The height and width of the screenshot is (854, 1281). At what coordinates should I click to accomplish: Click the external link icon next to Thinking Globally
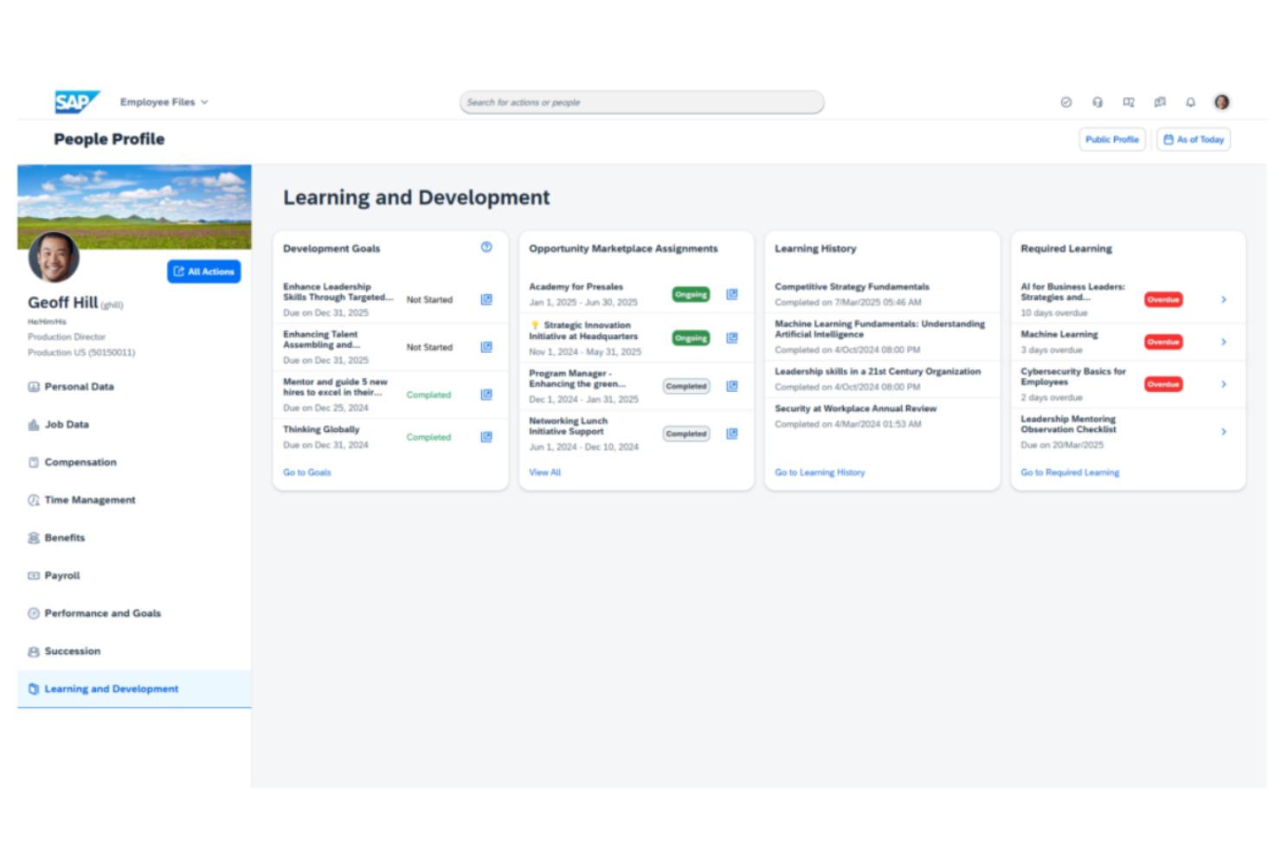[486, 437]
